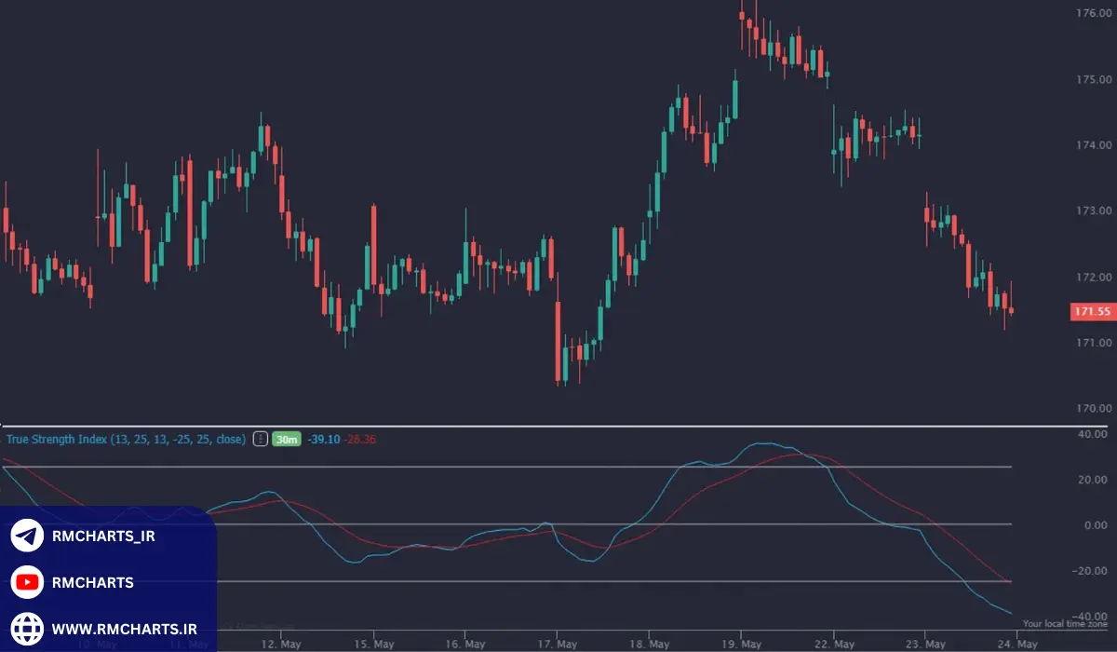Click the 170.00 level on price scale

click(x=1090, y=409)
